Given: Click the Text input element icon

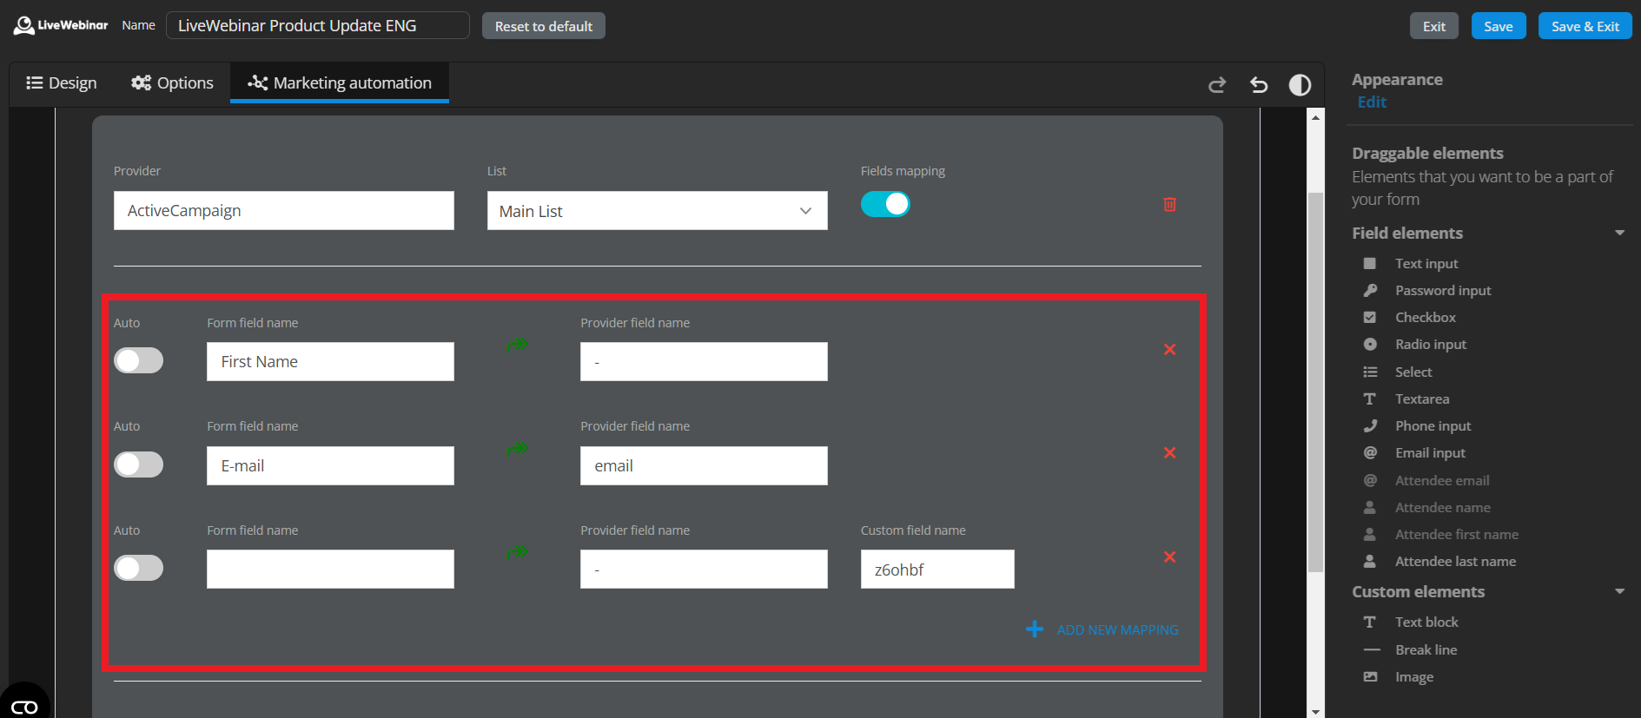Looking at the screenshot, I should pos(1370,263).
